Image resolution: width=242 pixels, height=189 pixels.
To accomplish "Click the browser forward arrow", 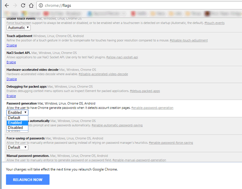I will pos(15,6).
